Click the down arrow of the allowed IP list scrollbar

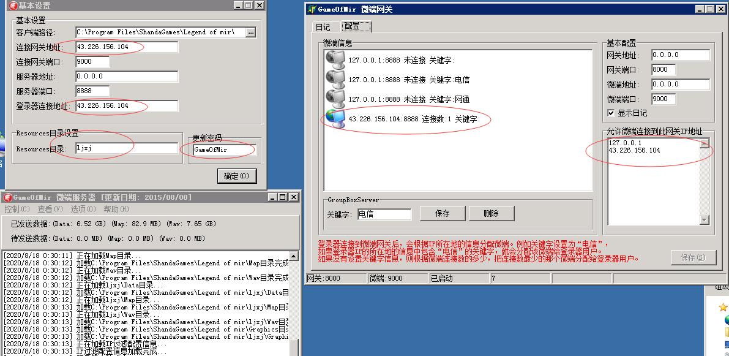[x=705, y=219]
